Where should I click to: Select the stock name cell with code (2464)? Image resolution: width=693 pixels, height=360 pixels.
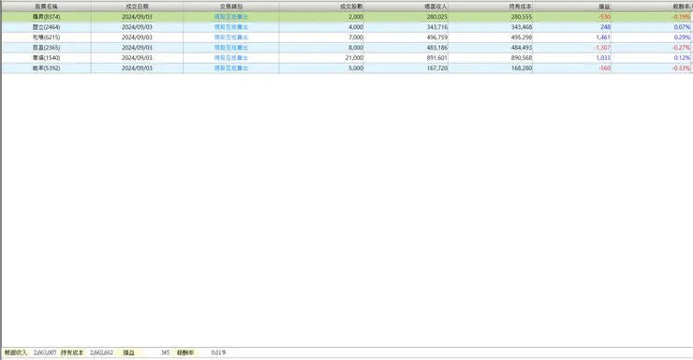coord(47,27)
